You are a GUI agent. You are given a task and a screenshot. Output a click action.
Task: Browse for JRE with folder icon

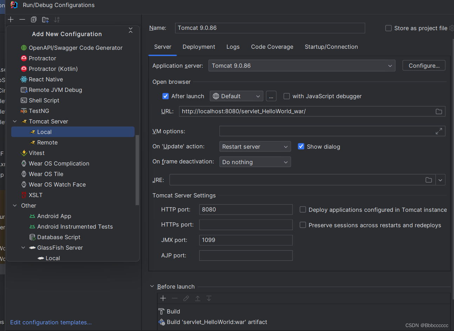[x=429, y=180]
